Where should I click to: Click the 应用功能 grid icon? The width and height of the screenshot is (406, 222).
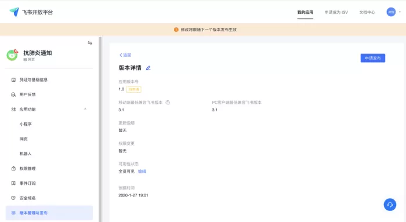(x=13, y=109)
